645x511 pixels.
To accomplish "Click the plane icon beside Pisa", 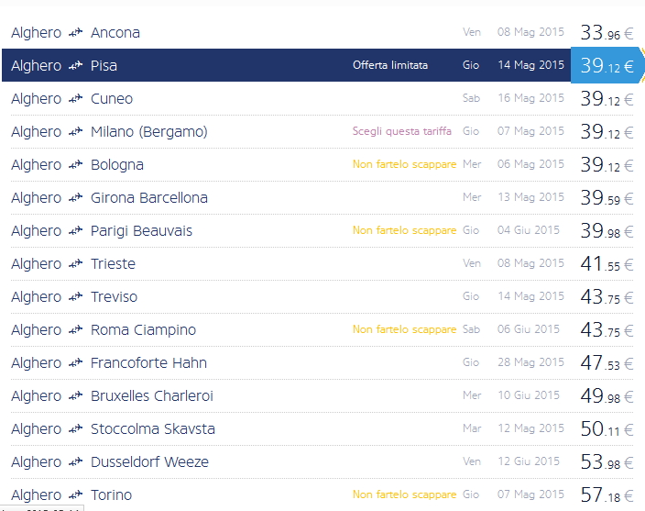I will coord(76,66).
